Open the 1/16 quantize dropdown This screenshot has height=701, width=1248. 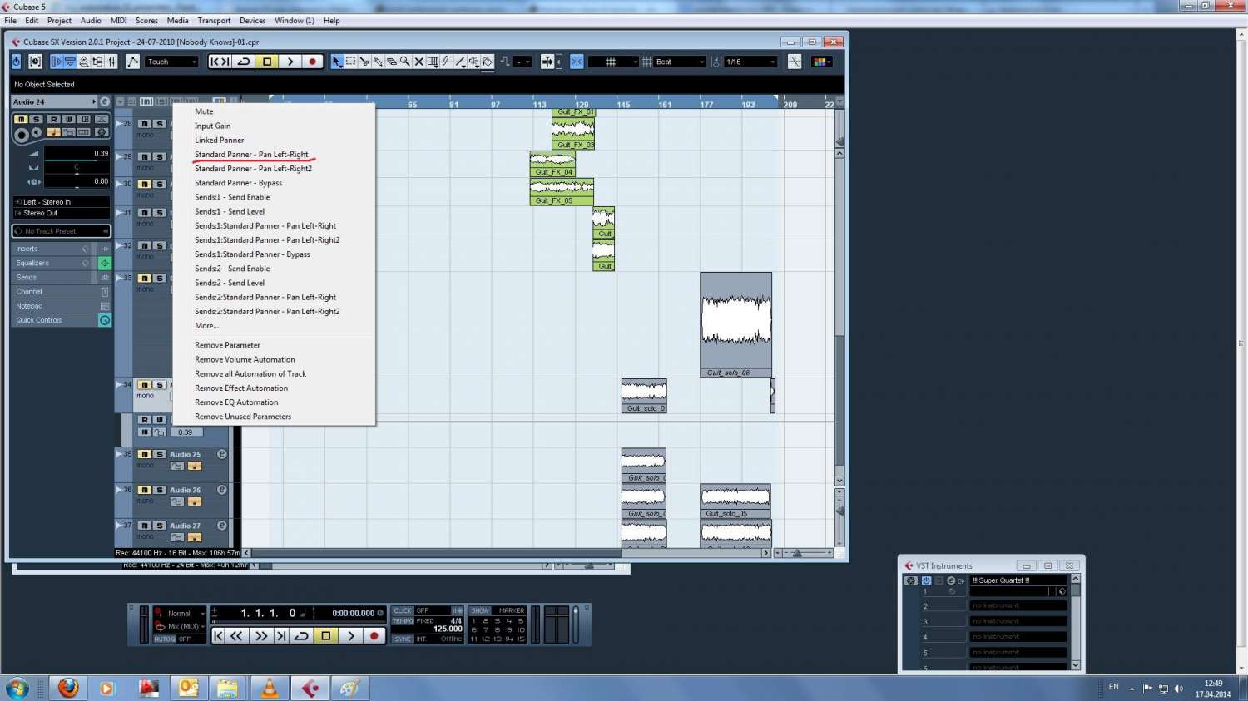click(x=750, y=62)
